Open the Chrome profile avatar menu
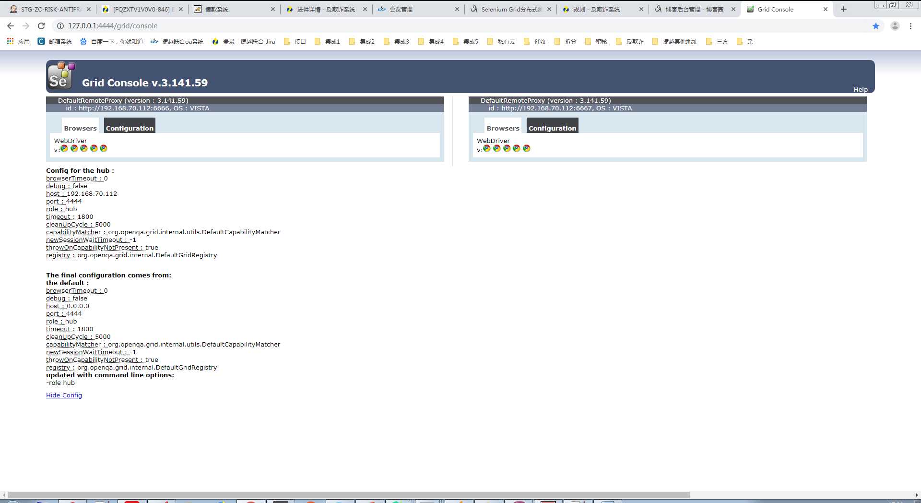 895,26
